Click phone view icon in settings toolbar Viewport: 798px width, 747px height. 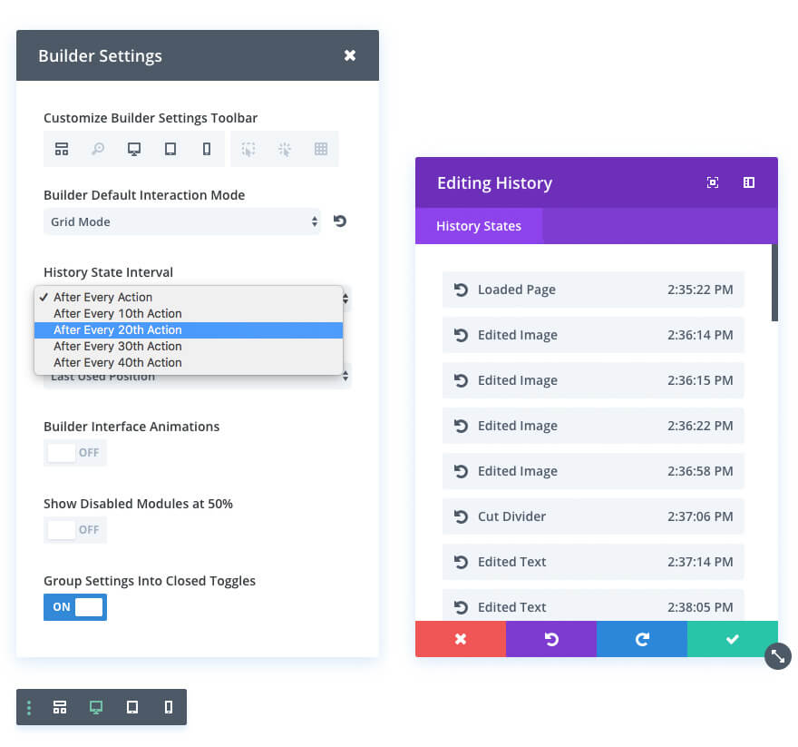click(207, 149)
